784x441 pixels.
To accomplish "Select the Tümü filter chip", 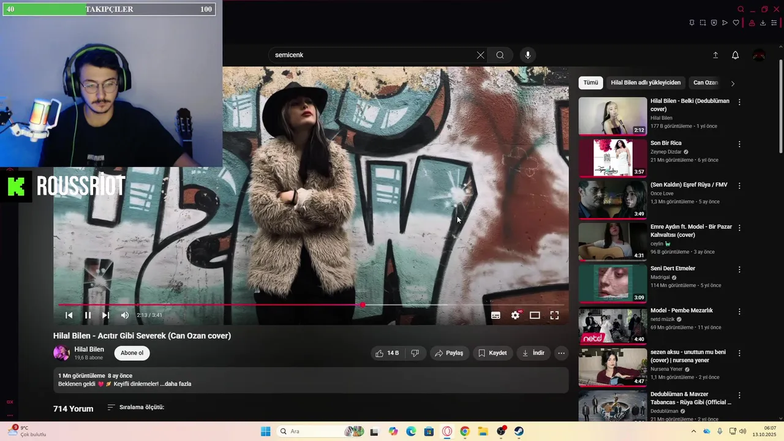I will (590, 83).
